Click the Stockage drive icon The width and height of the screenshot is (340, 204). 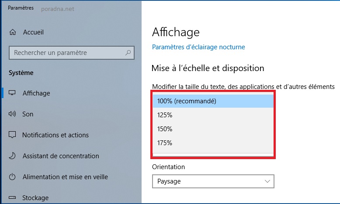click(x=12, y=198)
